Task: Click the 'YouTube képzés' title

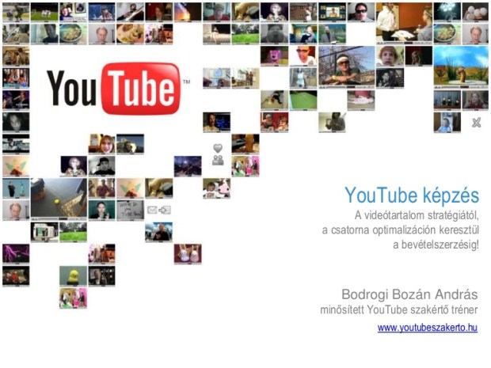Action: click(412, 195)
